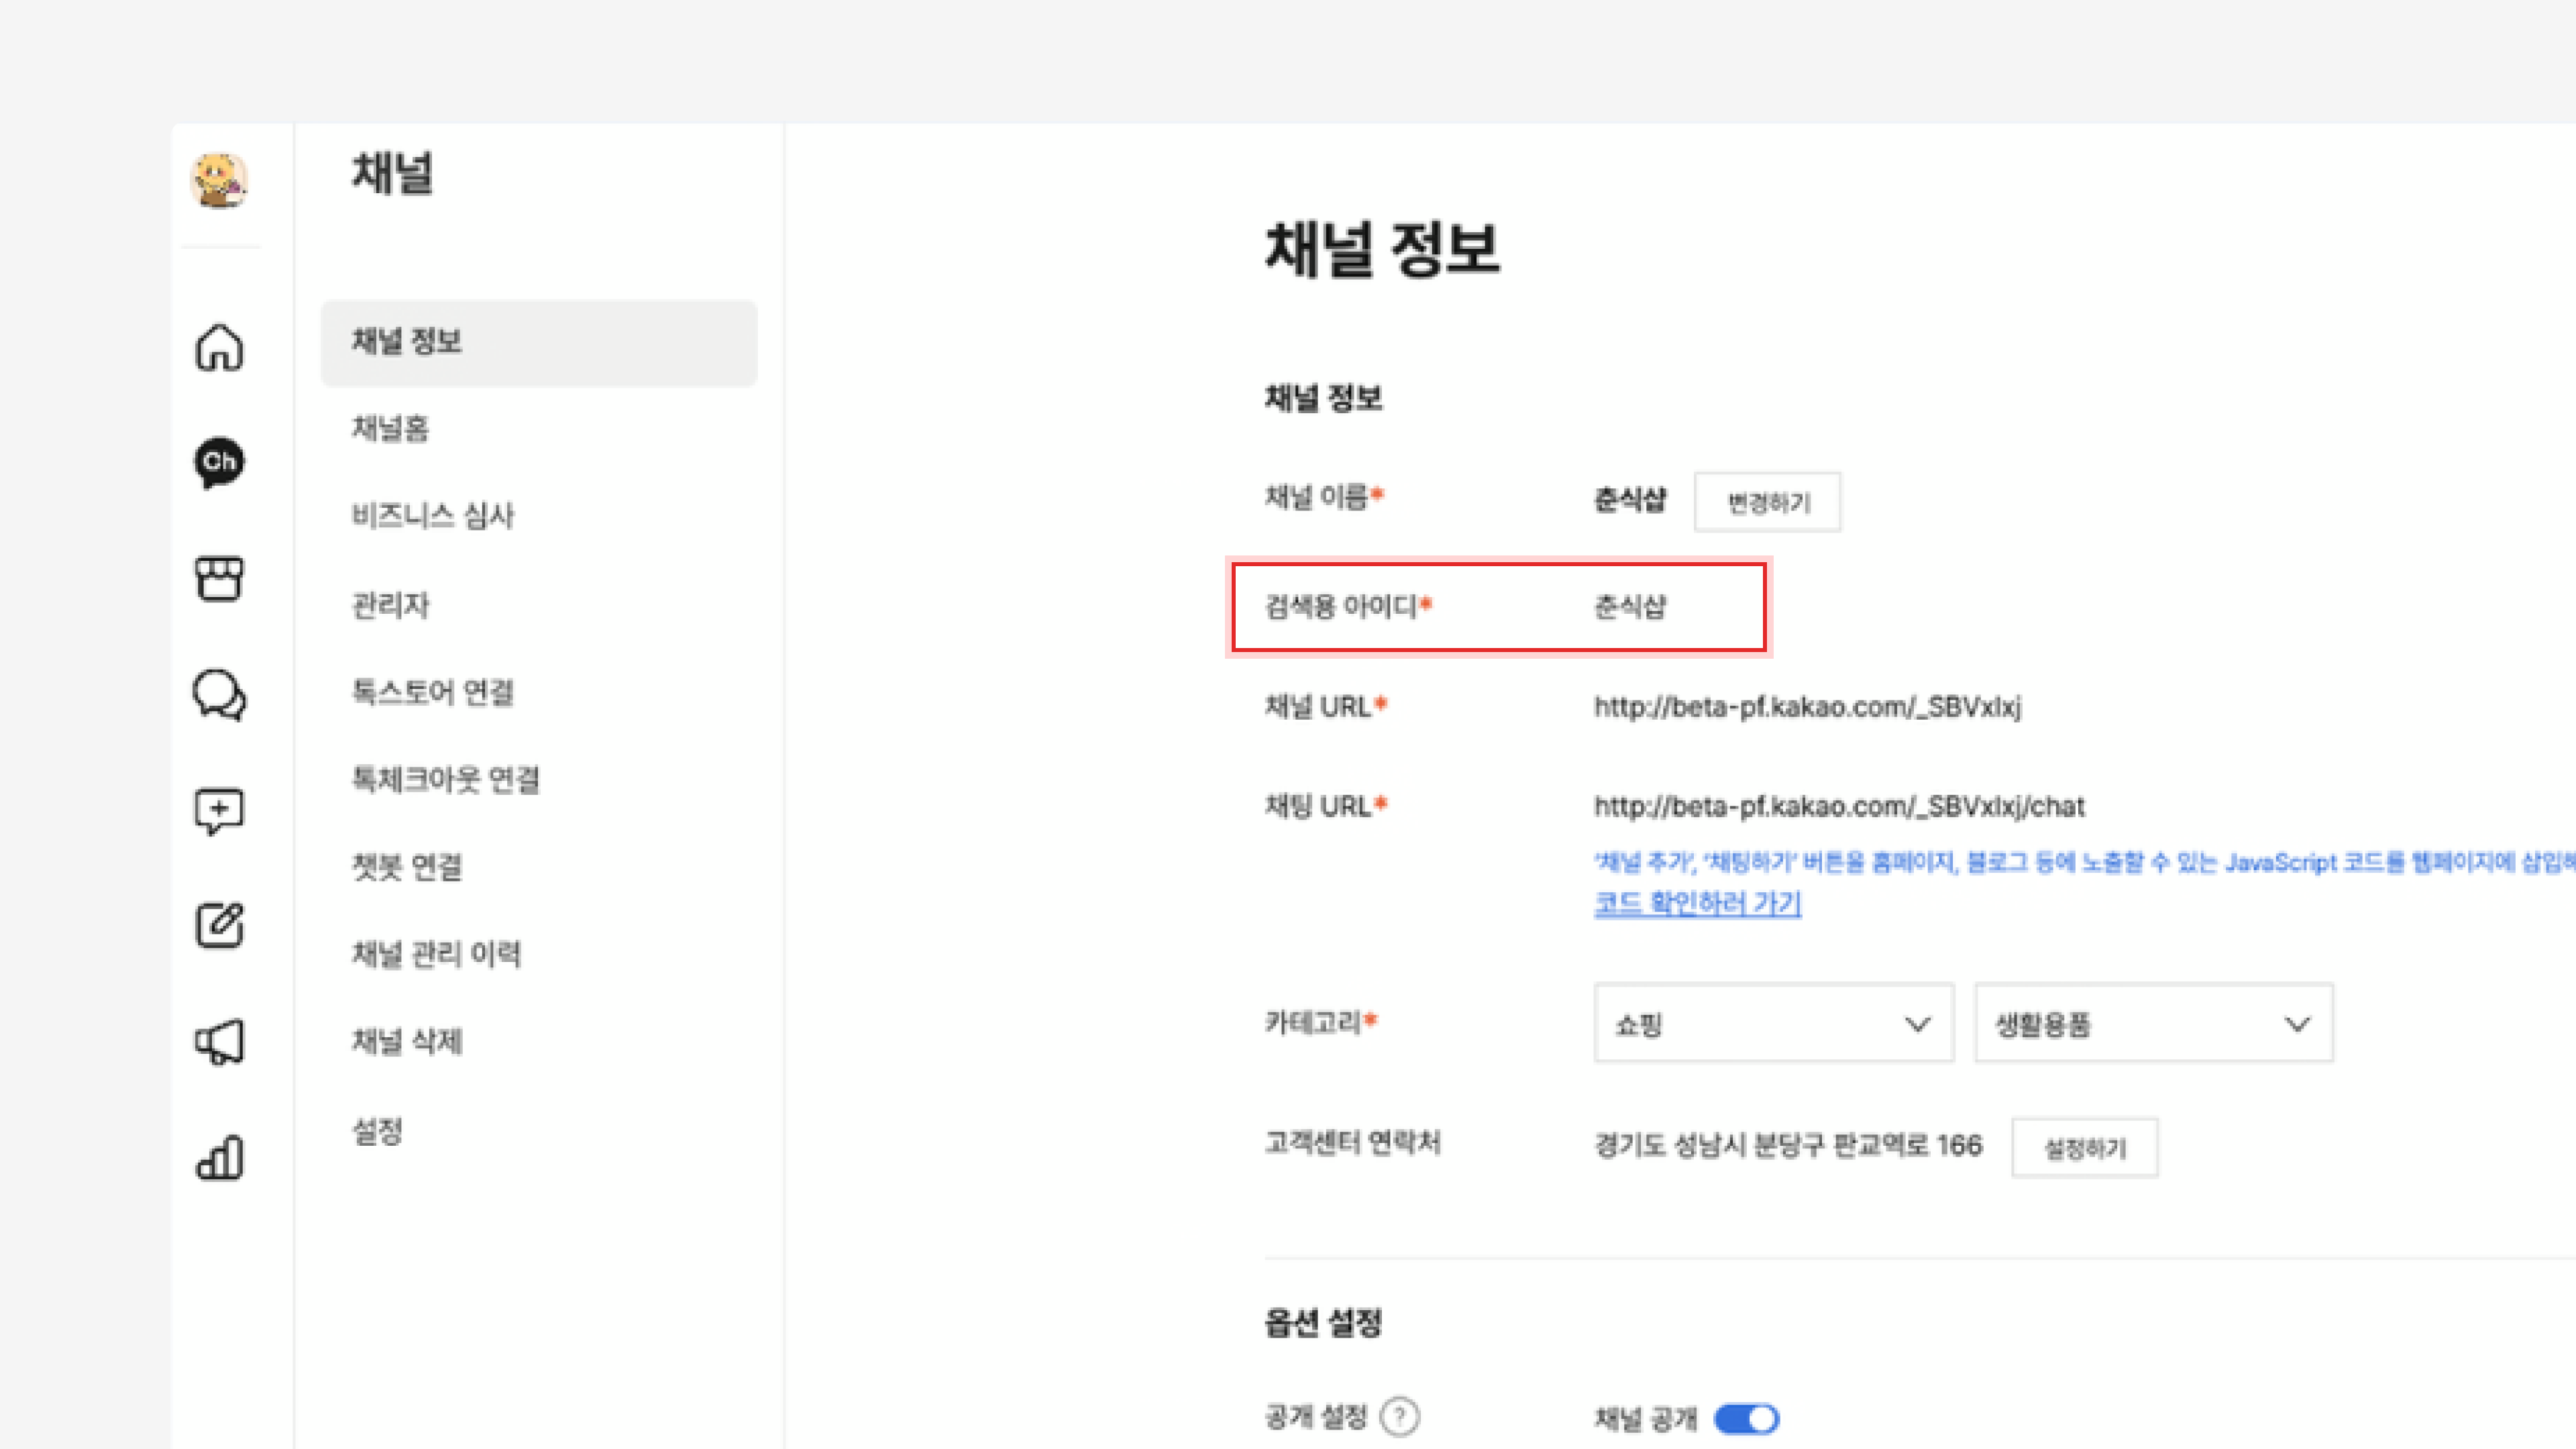Expand the 생활용품 subcategory dropdown
This screenshot has height=1449, width=2576.
(x=2153, y=1023)
